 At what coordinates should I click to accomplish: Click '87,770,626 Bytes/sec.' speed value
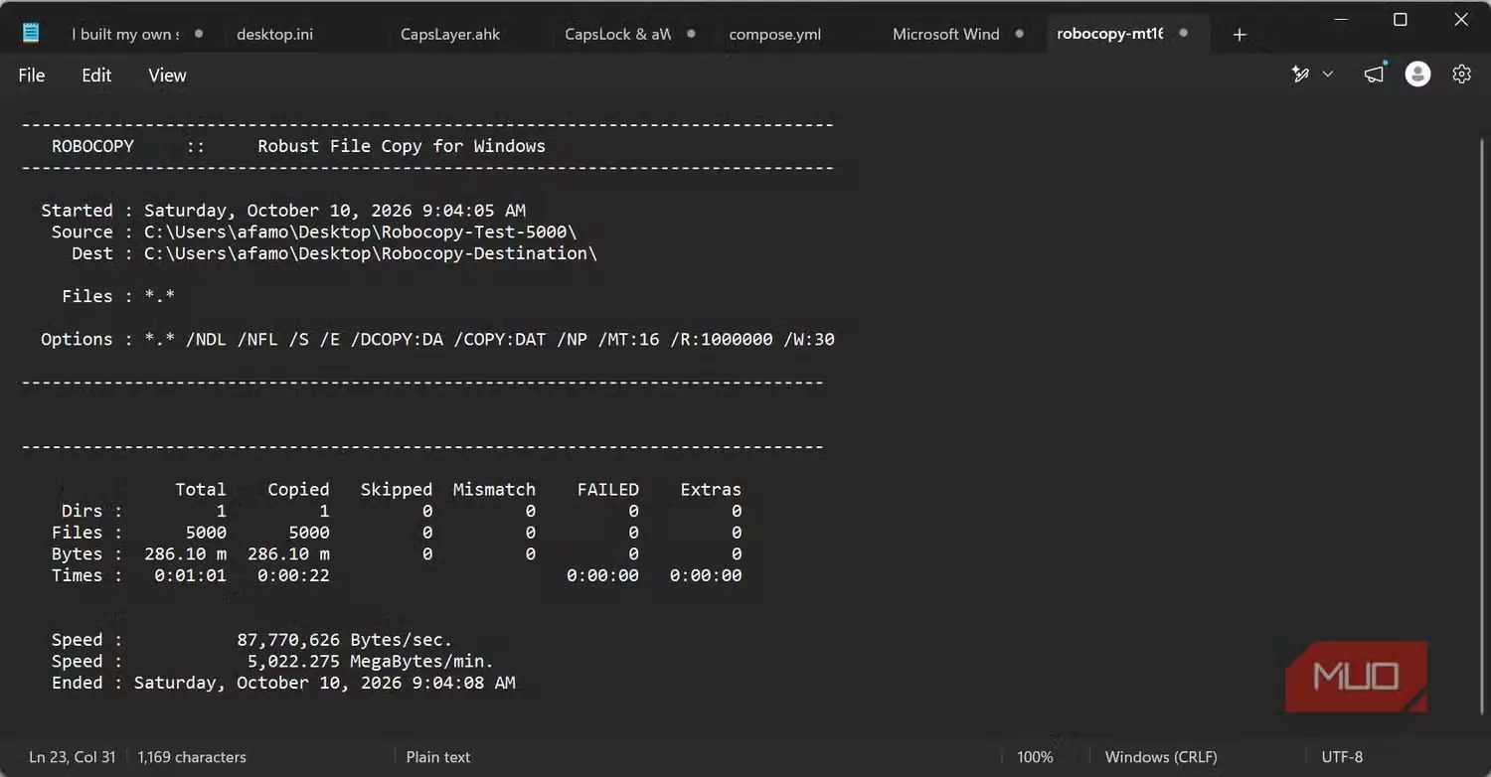click(345, 641)
